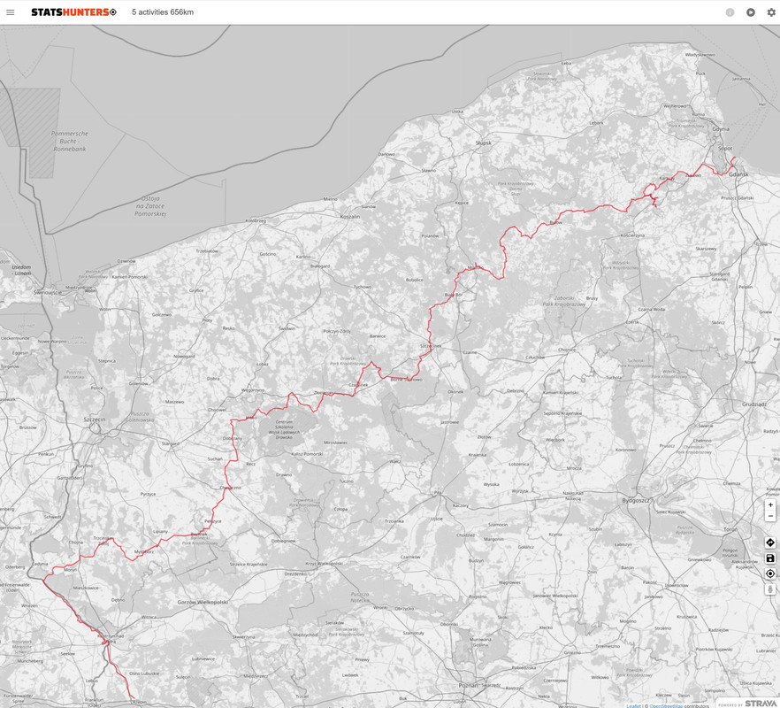This screenshot has width=780, height=708.
Task: Click the Gdańsk city label on map
Action: click(738, 174)
